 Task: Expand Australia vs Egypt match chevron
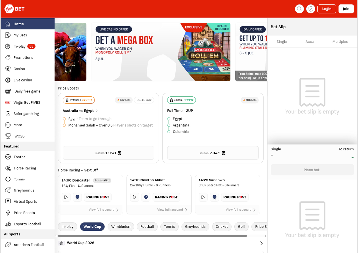(x=97, y=111)
